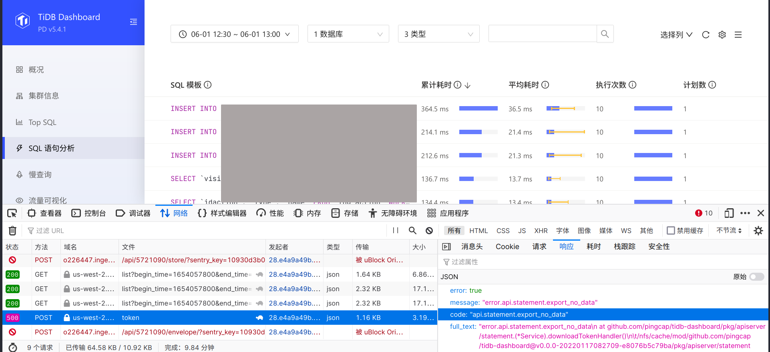This screenshot has height=352, width=770.
Task: Toggle the 原始 raw JSON switch
Action: coord(757,277)
